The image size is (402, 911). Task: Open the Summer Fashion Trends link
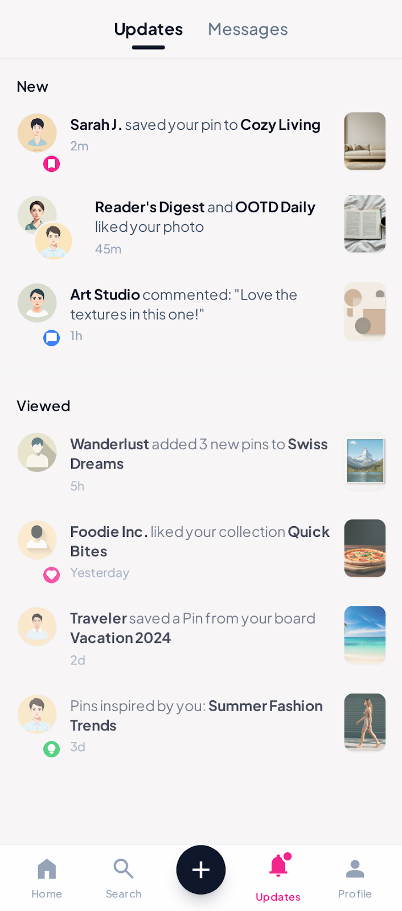pyautogui.click(x=265, y=706)
